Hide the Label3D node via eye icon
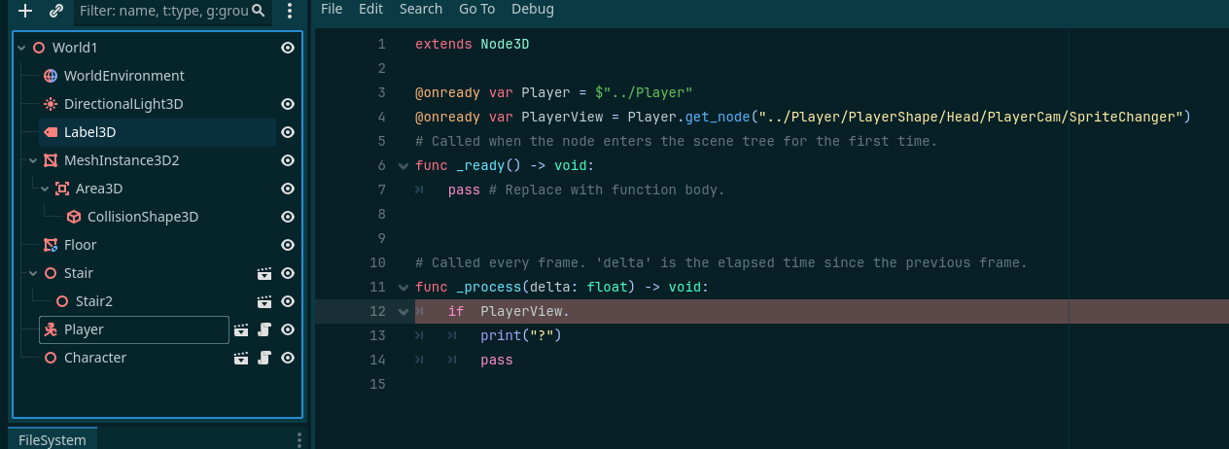 click(288, 132)
